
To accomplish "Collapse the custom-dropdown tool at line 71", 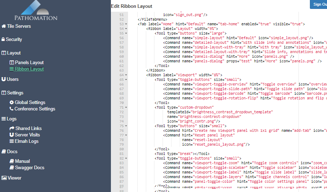I will click(x=126, y=108).
